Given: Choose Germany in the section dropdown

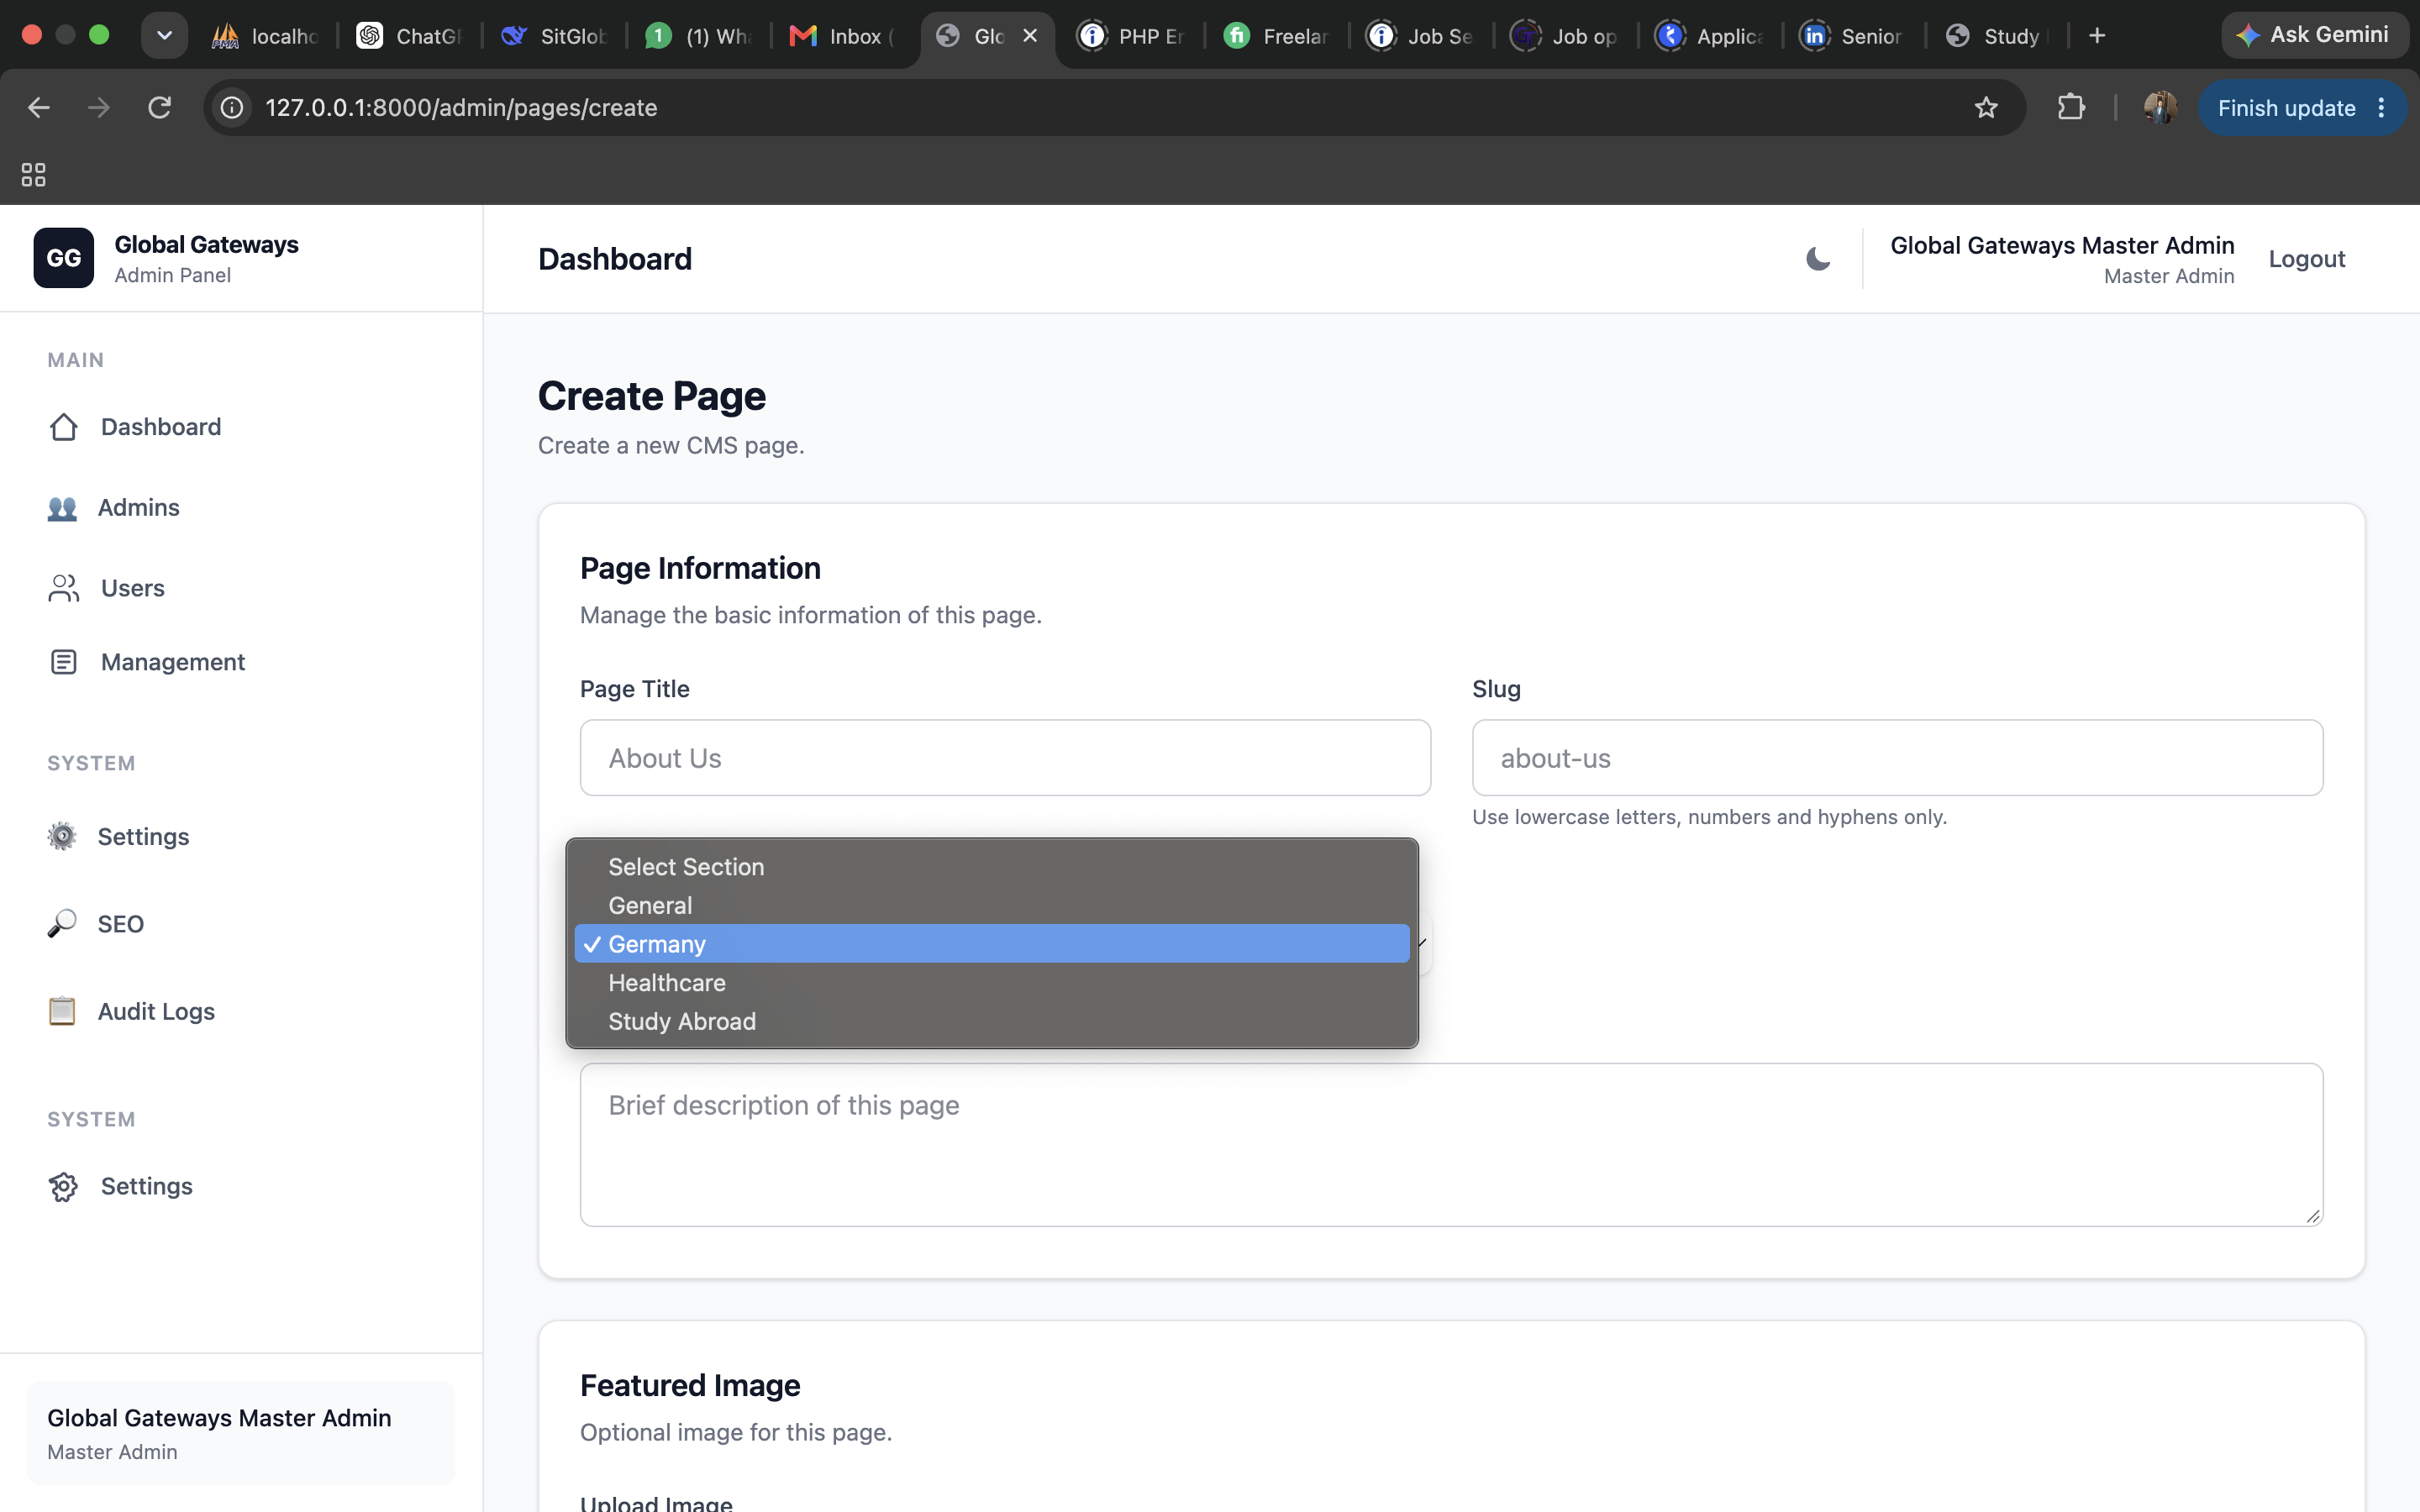Looking at the screenshot, I should (x=992, y=944).
